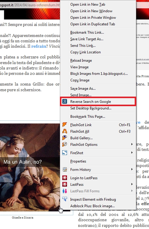Viewport: 149px width, 229px height.
Task: Choose Block Images from 1.bp.blogspot.c...
Action: pyautogui.click(x=98, y=74)
